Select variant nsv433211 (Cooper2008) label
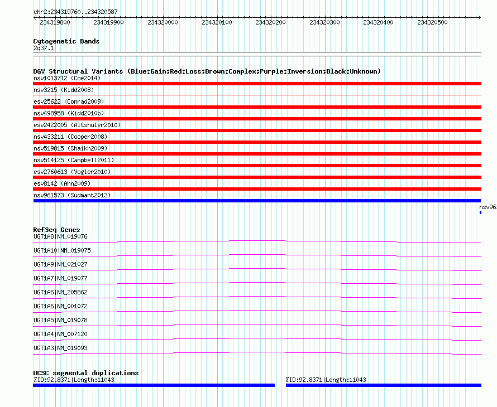497x407 pixels. (70, 137)
